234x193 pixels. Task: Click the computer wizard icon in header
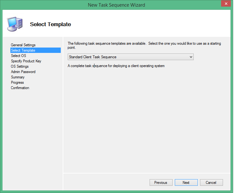point(14,23)
